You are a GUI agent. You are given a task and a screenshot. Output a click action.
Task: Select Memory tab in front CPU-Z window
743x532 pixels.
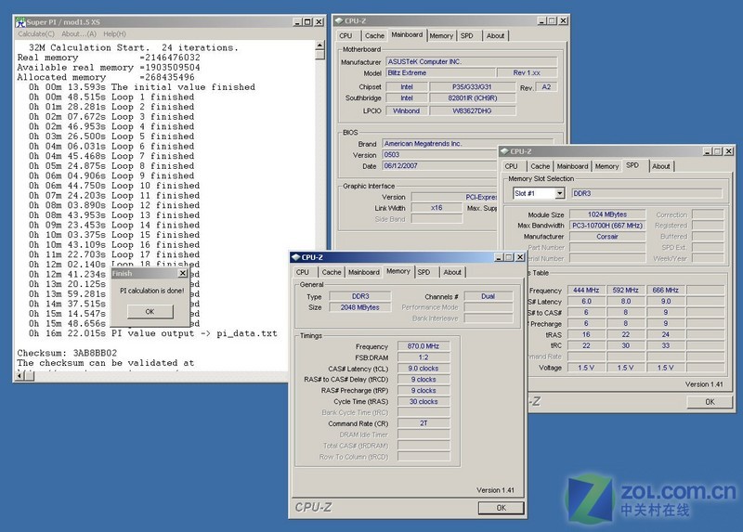coord(398,271)
